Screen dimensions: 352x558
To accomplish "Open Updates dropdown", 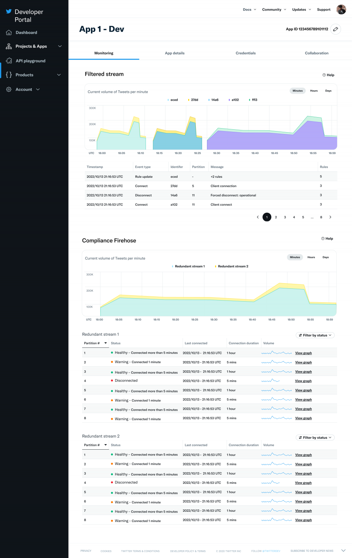I will 302,10.
